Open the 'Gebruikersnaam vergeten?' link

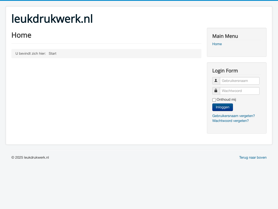pos(233,116)
